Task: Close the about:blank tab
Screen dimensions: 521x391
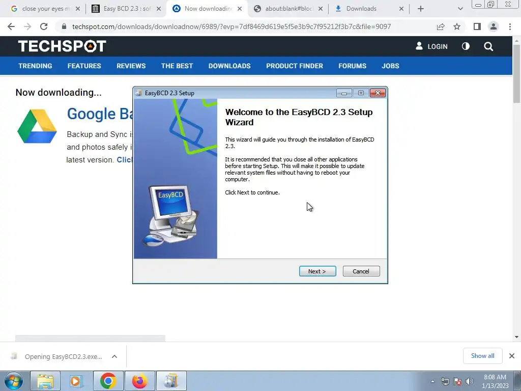Action: point(321,9)
